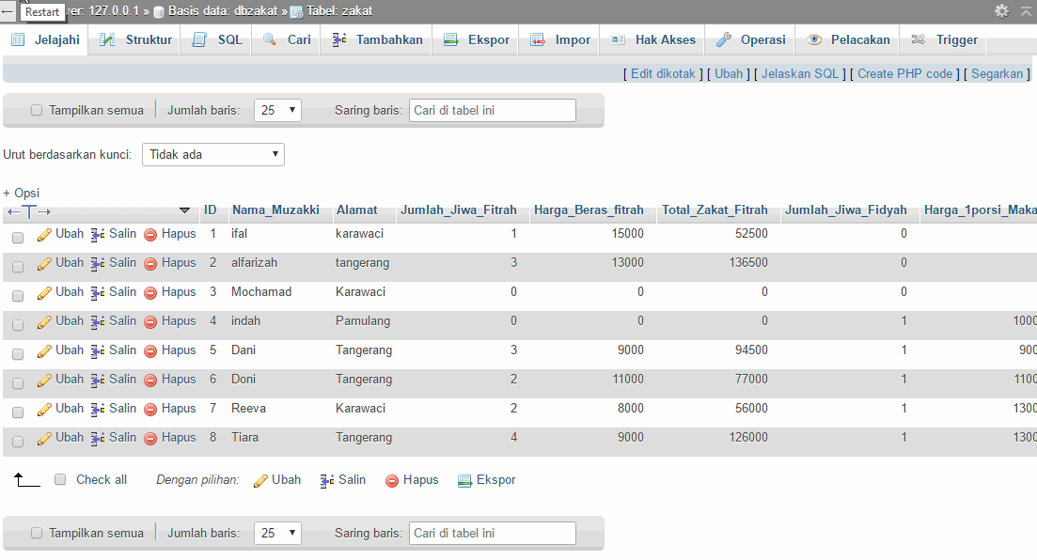Expand the '+ Opsi' options section
The width and height of the screenshot is (1037, 560).
point(21,192)
